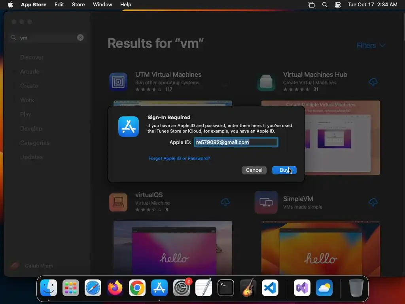The height and width of the screenshot is (304, 405).
Task: Open Virtual Machines Hub app icon
Action: tap(266, 82)
